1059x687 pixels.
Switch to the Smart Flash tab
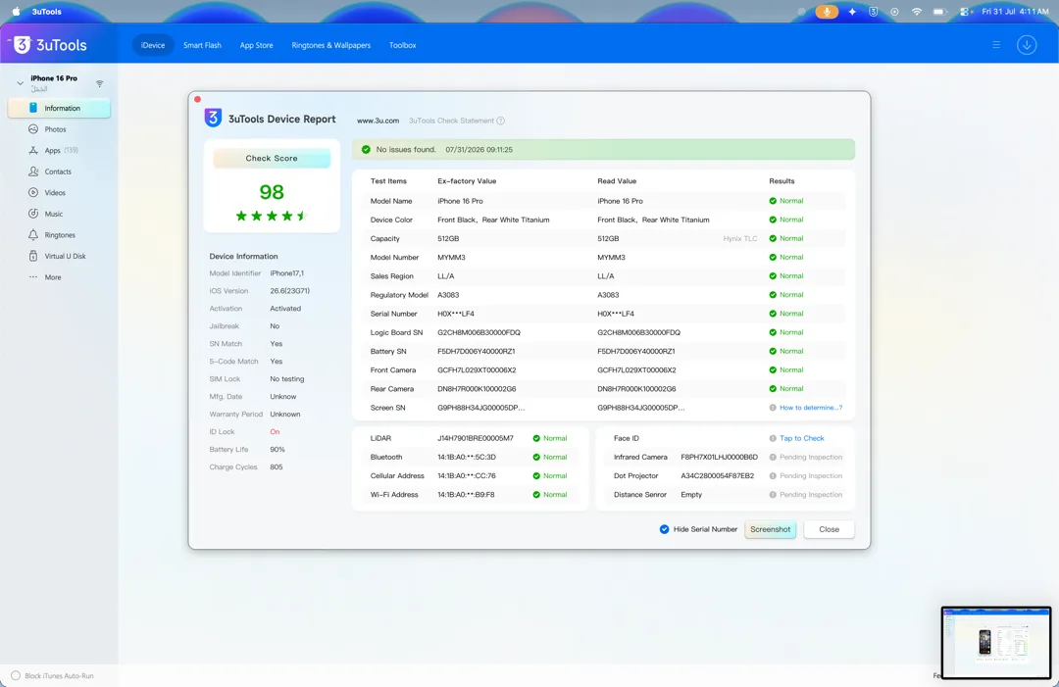(x=202, y=45)
